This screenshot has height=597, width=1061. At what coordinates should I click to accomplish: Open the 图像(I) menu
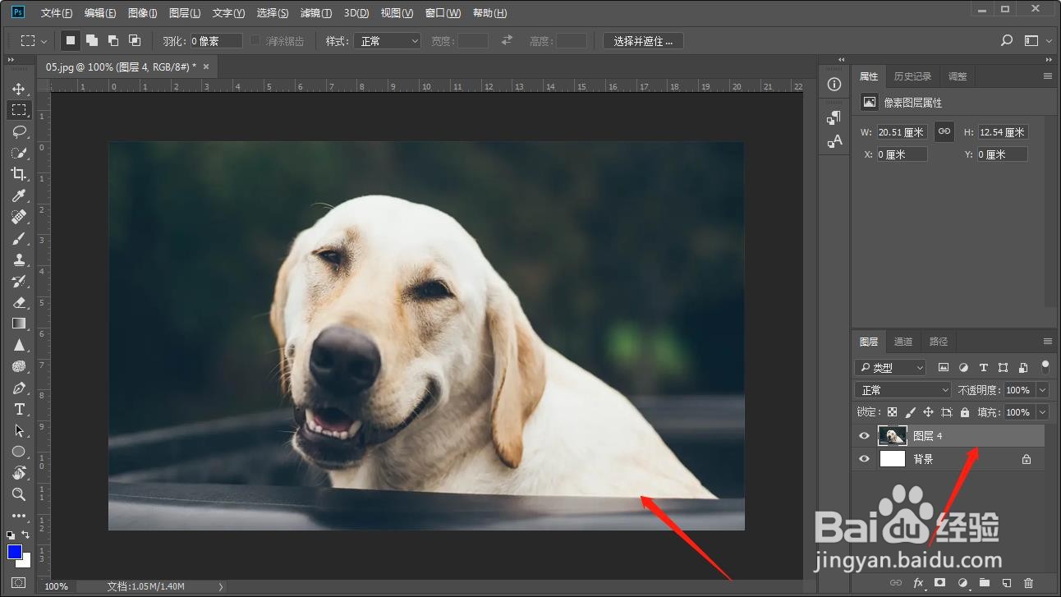point(143,13)
